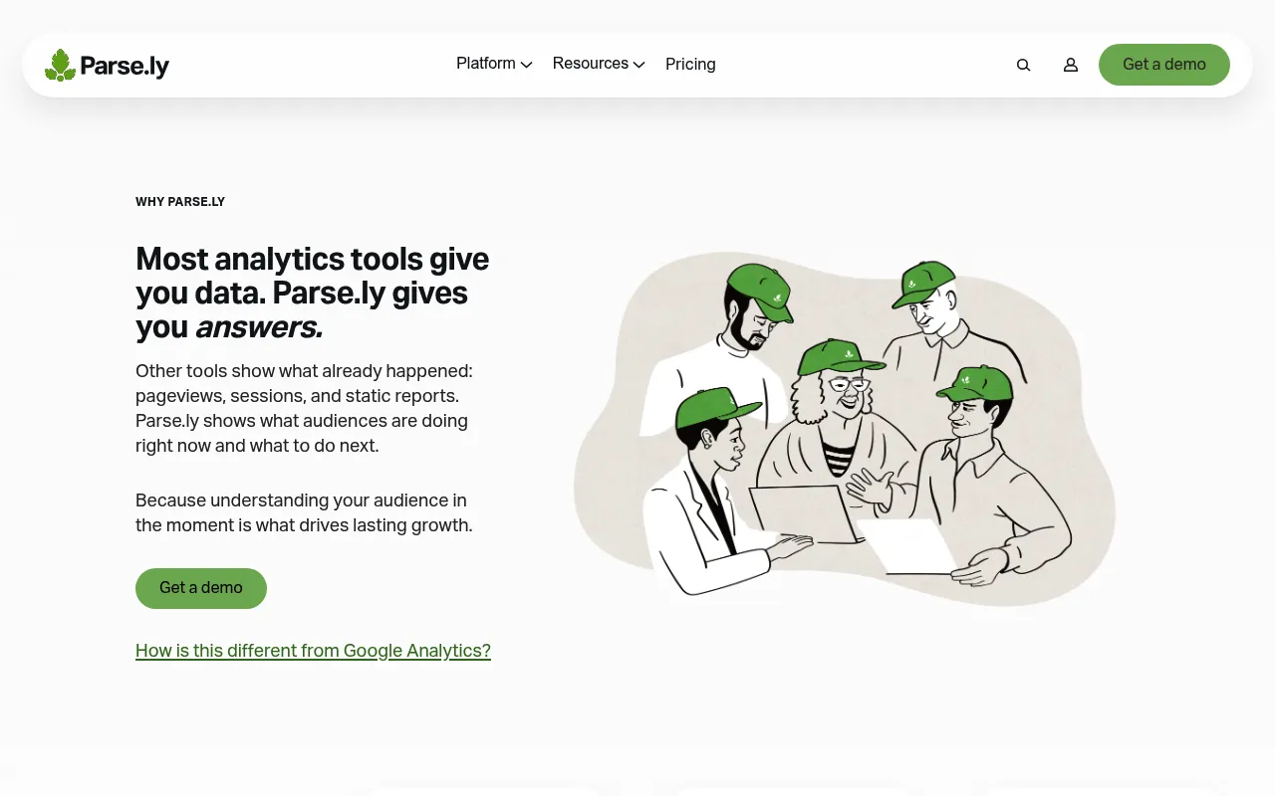This screenshot has width=1275, height=796.
Task: Click the green Parse.ly leaf logo
Action: (60, 66)
